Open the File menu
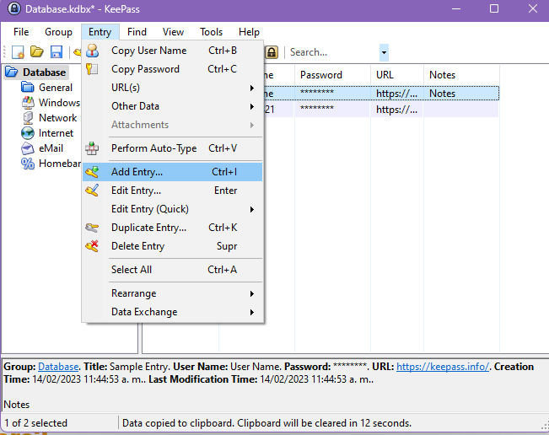 [21, 32]
